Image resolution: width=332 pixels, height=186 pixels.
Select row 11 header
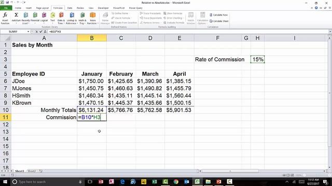(6, 117)
